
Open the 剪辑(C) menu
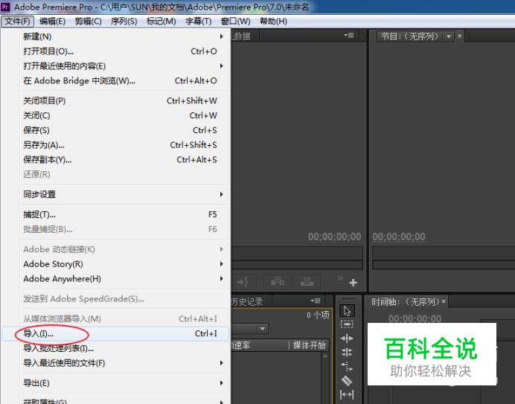pyautogui.click(x=88, y=22)
